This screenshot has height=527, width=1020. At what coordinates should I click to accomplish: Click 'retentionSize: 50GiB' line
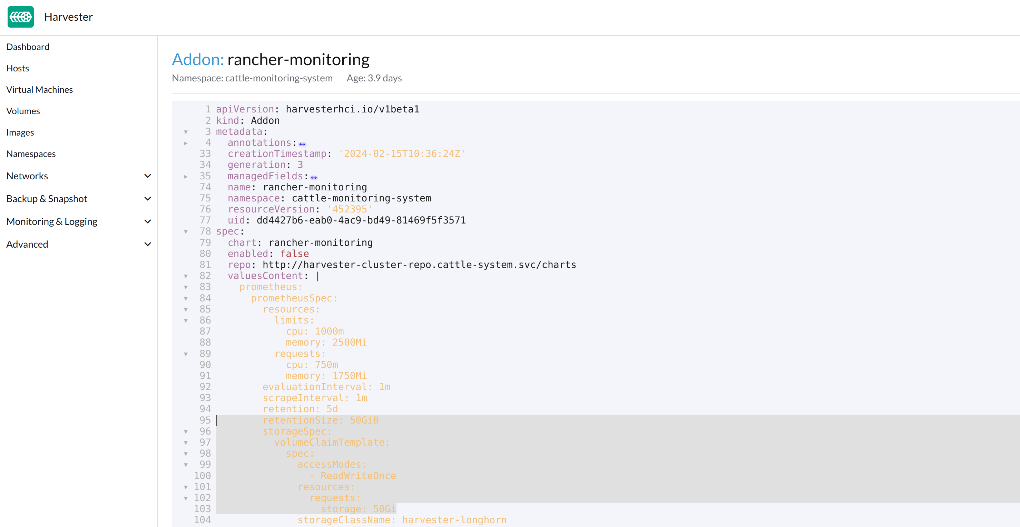tap(321, 420)
